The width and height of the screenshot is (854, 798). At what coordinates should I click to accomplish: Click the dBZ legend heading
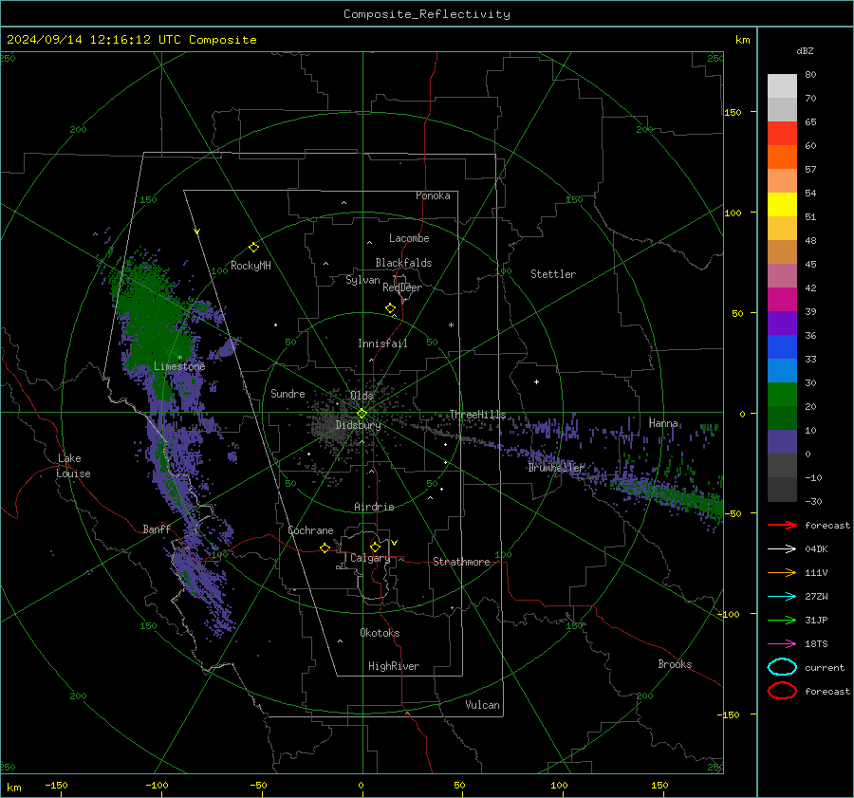[x=805, y=50]
